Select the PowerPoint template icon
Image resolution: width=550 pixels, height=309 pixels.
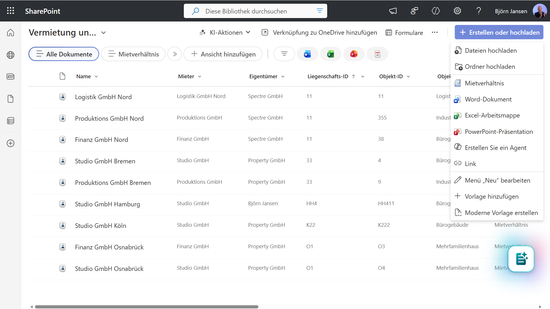point(354,54)
